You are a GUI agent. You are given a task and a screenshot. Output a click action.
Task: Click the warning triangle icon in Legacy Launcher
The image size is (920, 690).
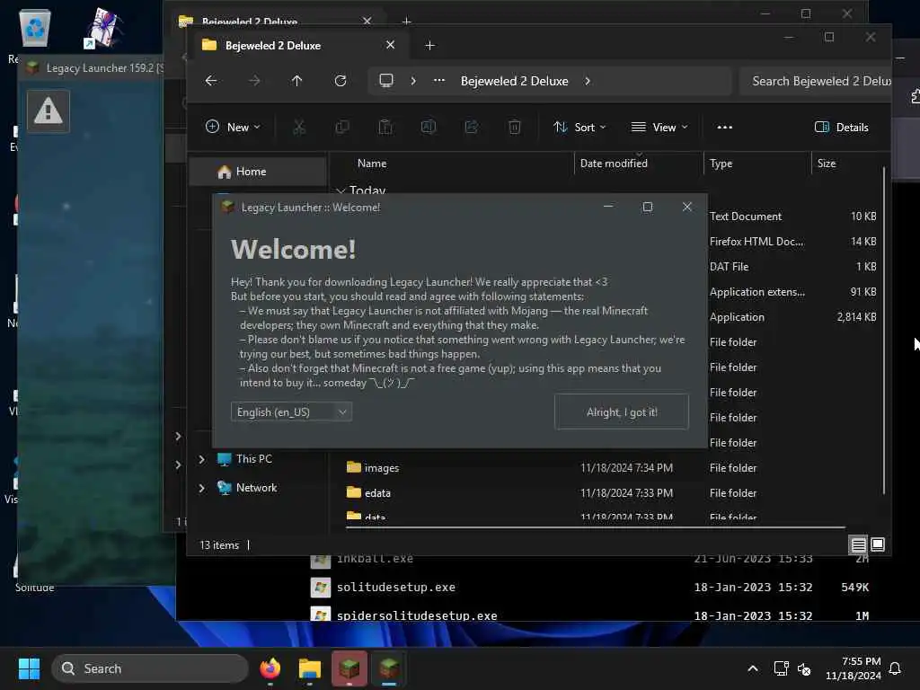coord(49,111)
